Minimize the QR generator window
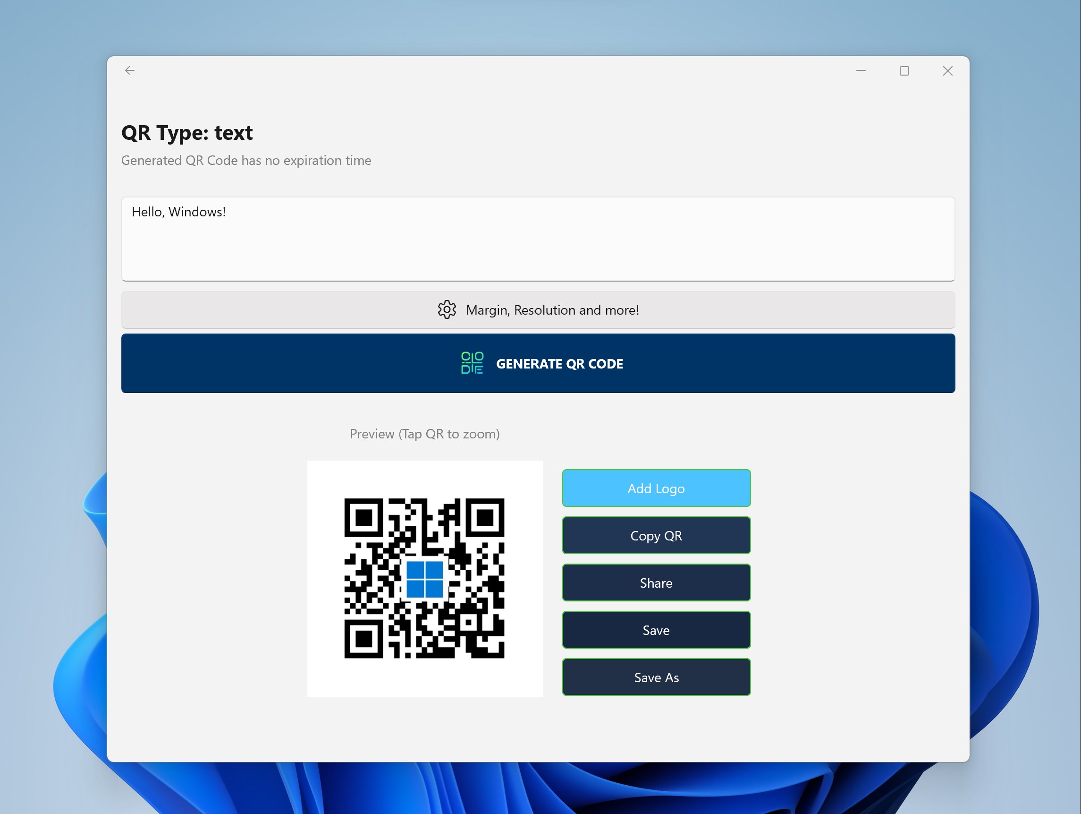The width and height of the screenshot is (1081, 814). [x=861, y=71]
